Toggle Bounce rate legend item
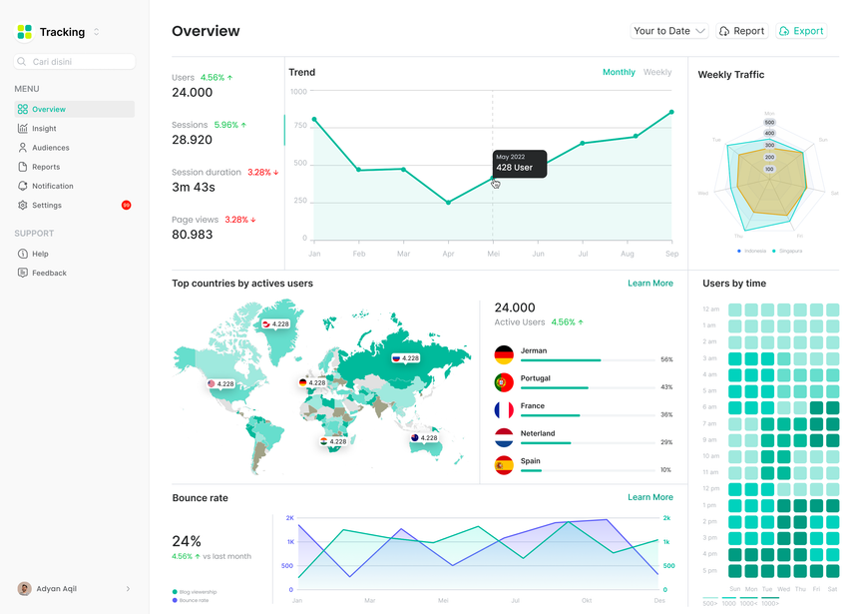Image resolution: width=862 pixels, height=614 pixels. tap(191, 600)
